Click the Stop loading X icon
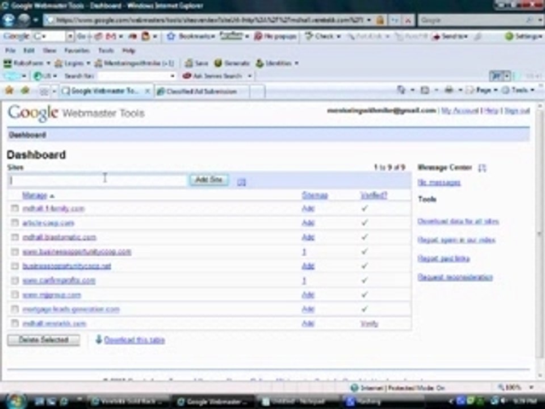 coord(408,20)
